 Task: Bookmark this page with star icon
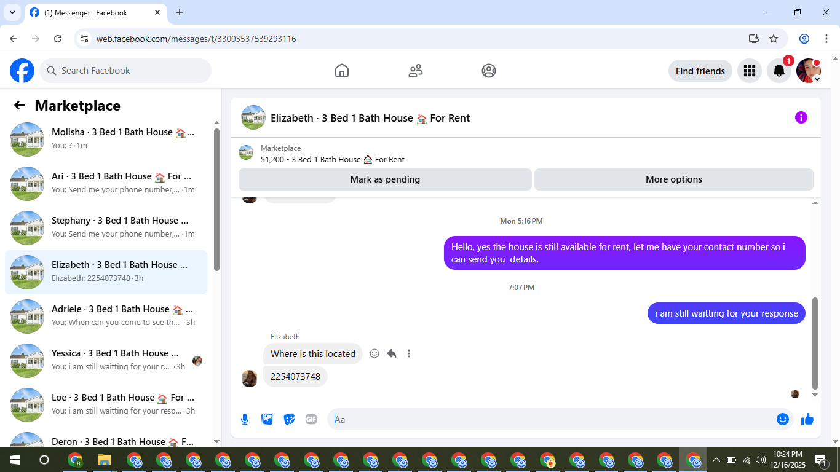(x=774, y=39)
